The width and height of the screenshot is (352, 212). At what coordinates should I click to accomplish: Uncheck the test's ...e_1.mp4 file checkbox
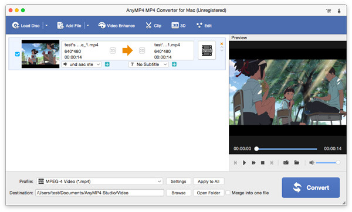pyautogui.click(x=17, y=54)
